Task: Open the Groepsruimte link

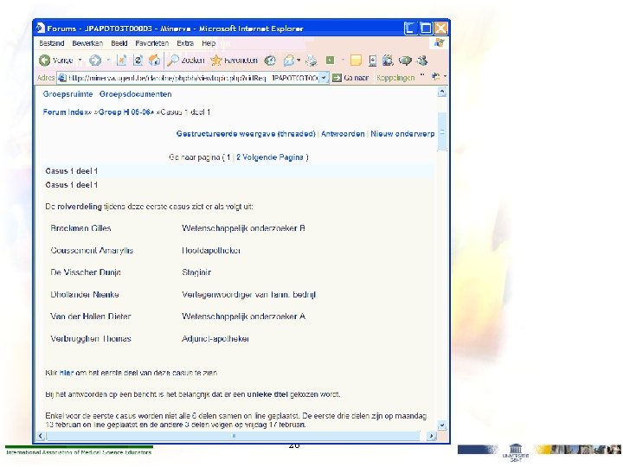Action: tap(68, 94)
